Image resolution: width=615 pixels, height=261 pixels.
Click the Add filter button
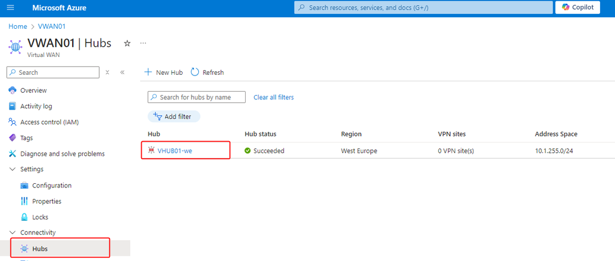(x=174, y=117)
